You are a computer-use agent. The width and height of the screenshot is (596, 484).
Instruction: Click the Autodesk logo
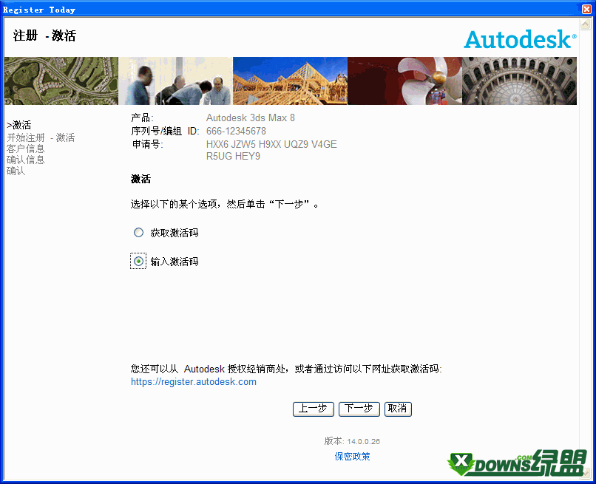point(520,39)
